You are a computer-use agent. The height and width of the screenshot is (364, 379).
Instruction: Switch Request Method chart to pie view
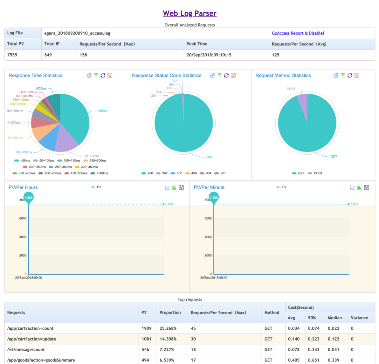[x=336, y=75]
